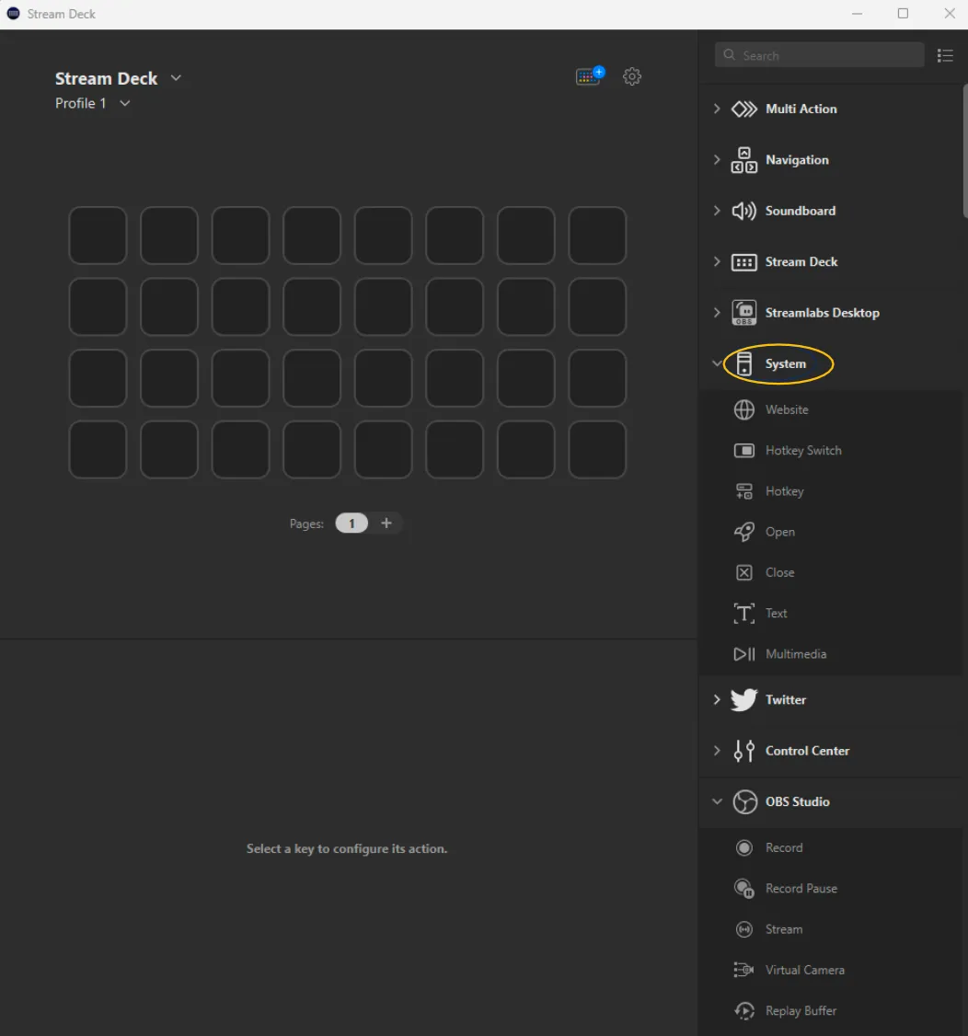Image resolution: width=968 pixels, height=1036 pixels.
Task: Maximize the Stream Deck window
Action: 904,14
